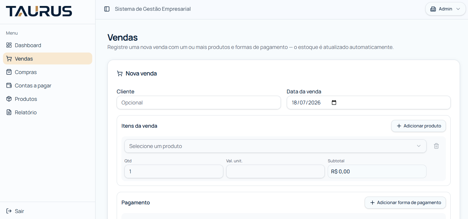
Task: Click the Vendas page heading
Action: (122, 38)
